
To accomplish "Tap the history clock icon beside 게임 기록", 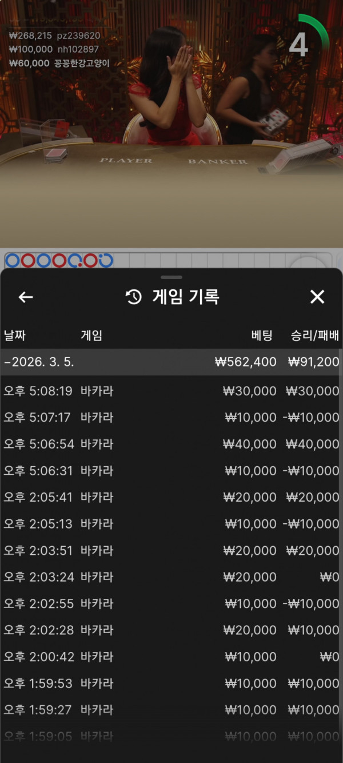I will coord(133,297).
